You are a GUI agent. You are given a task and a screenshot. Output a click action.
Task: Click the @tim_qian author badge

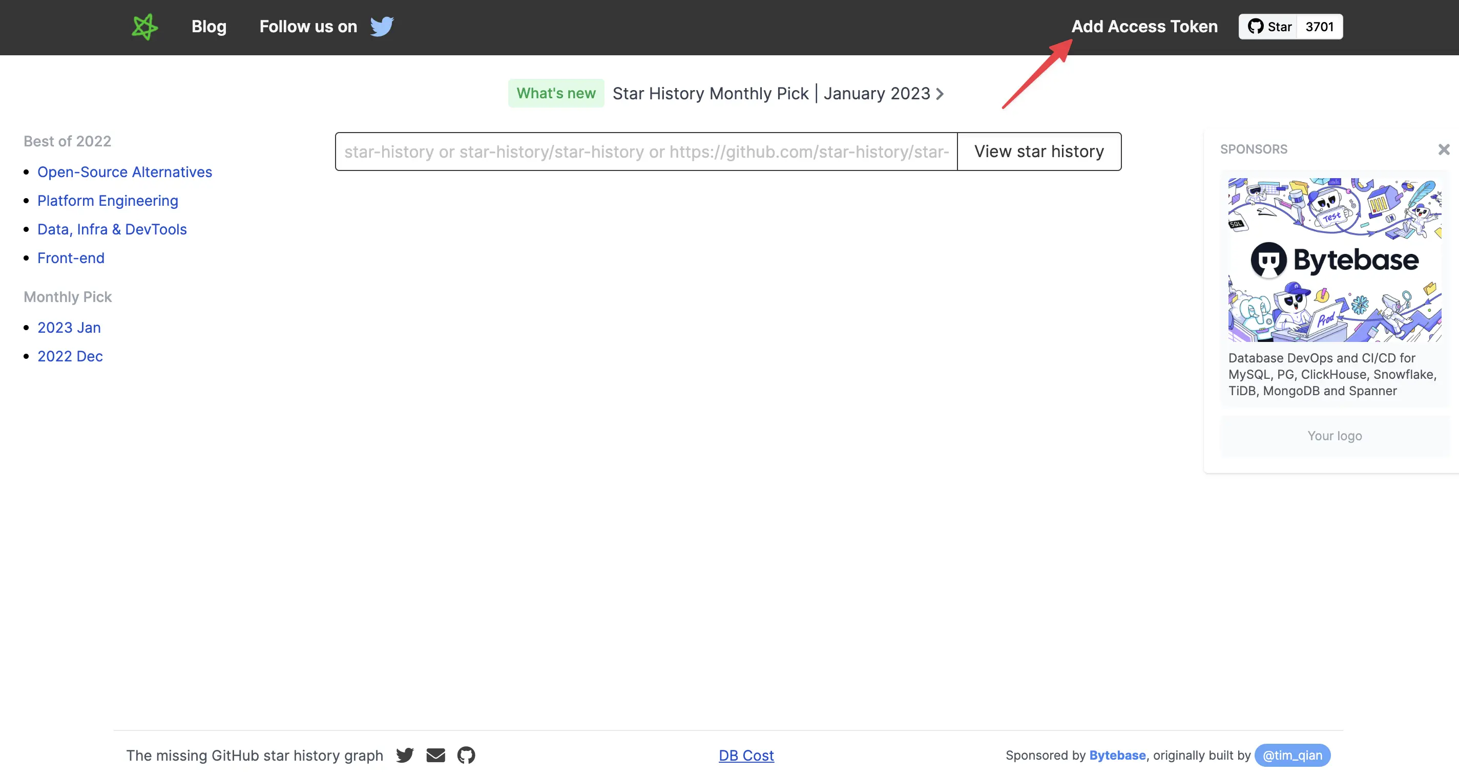pyautogui.click(x=1293, y=755)
